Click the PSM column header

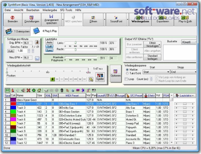166,95
